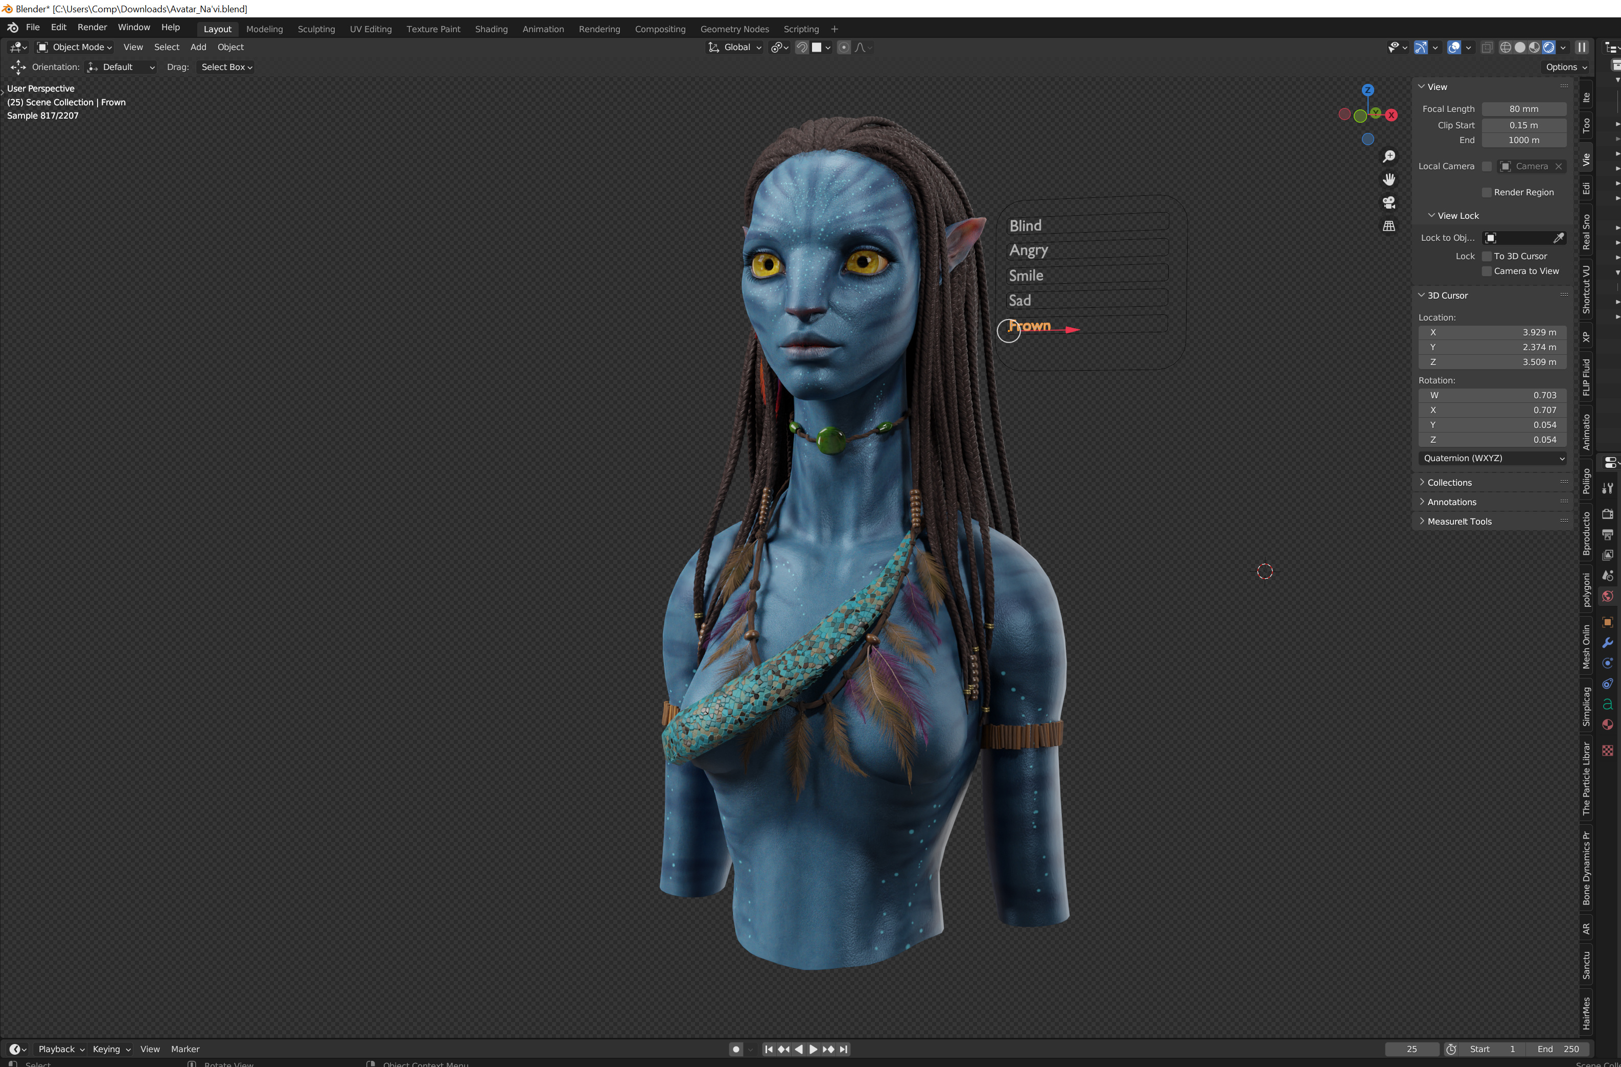Screen dimensions: 1621x1067
Task: Toggle viewport gizmos display
Action: [x=1421, y=47]
